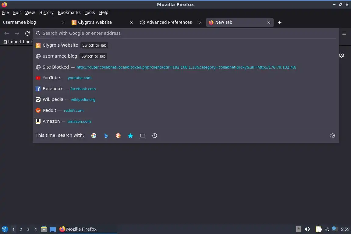
Task: Close the Advanced Preferences tab
Action: [200, 22]
